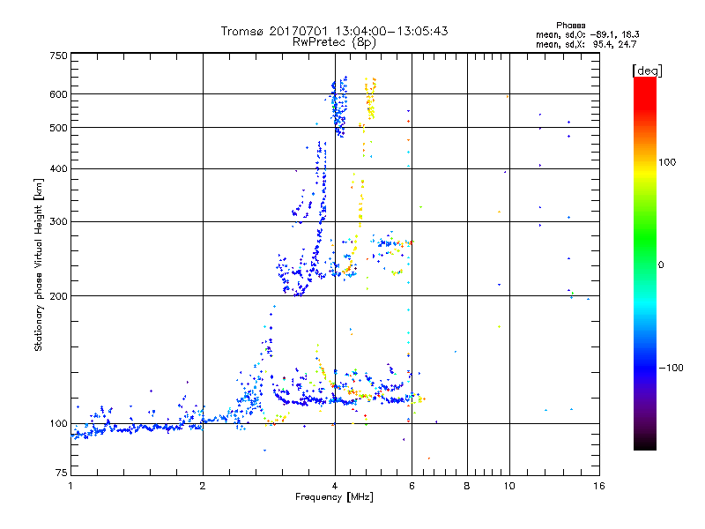Click the y-axis tick label "75"
The image size is (705, 529).
coord(62,473)
